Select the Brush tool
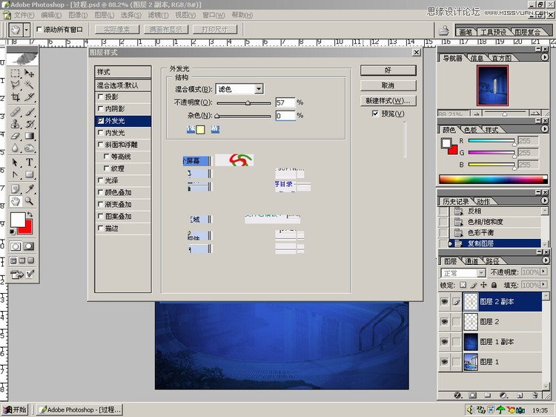The image size is (556, 417). [29, 112]
